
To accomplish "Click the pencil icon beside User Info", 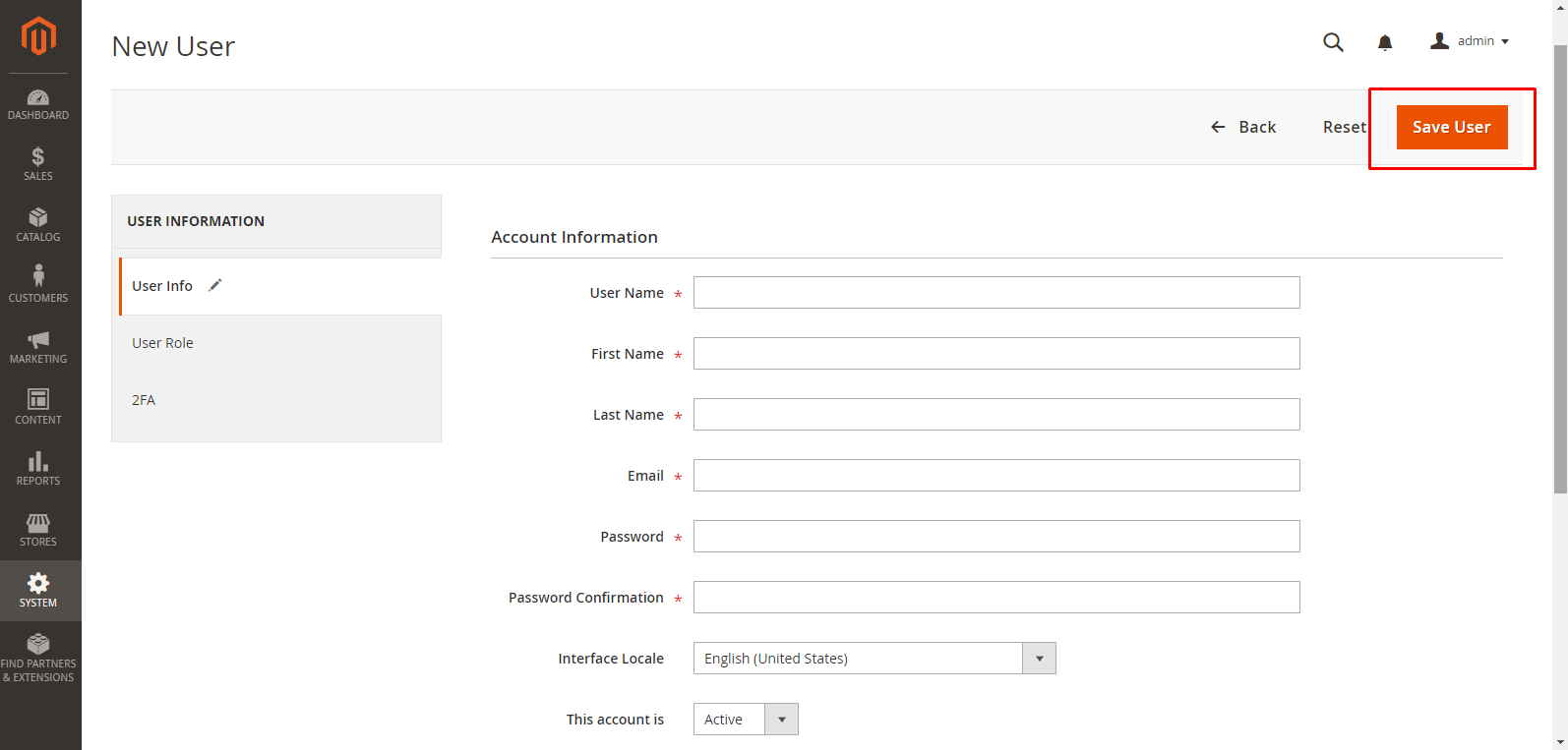I will (x=215, y=285).
